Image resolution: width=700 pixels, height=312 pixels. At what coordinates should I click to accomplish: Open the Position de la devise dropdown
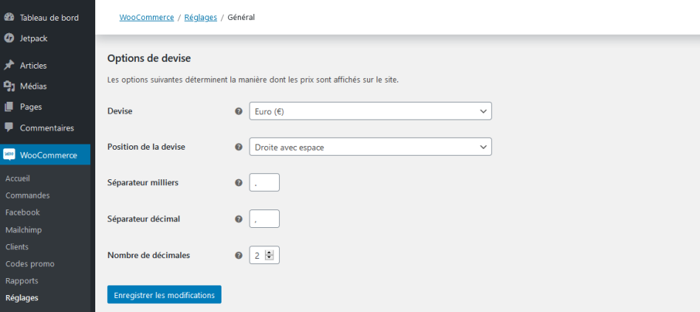tap(370, 147)
